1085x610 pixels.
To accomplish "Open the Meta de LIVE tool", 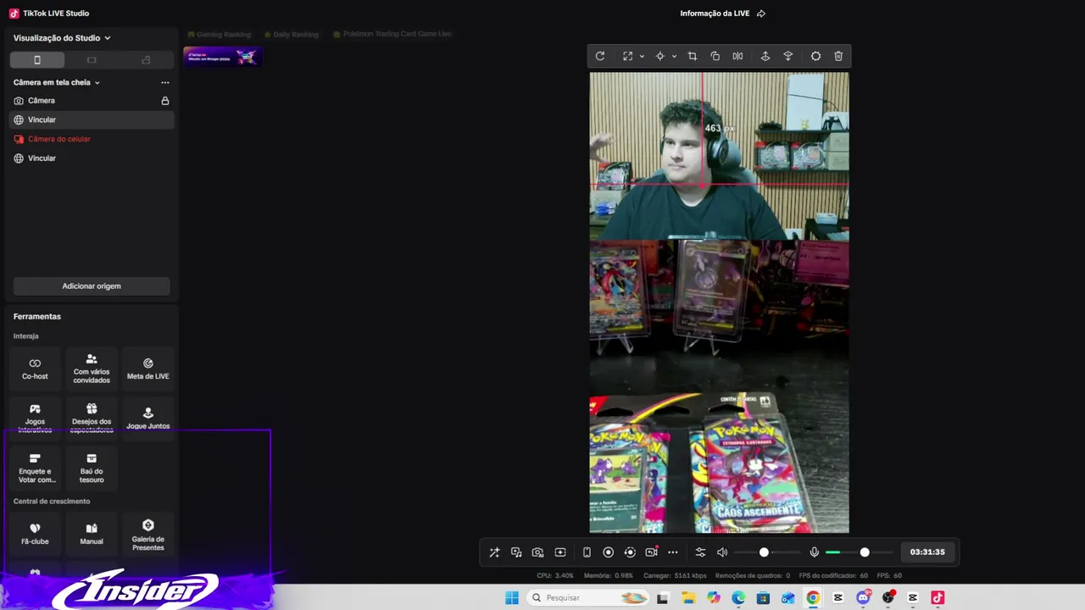I will (148, 369).
